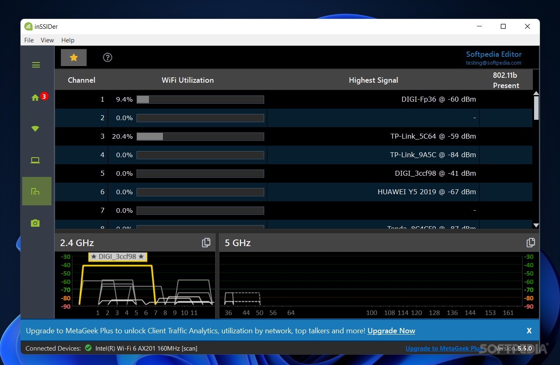
Task: Sort by 802.11b Present column header
Action: [x=506, y=80]
